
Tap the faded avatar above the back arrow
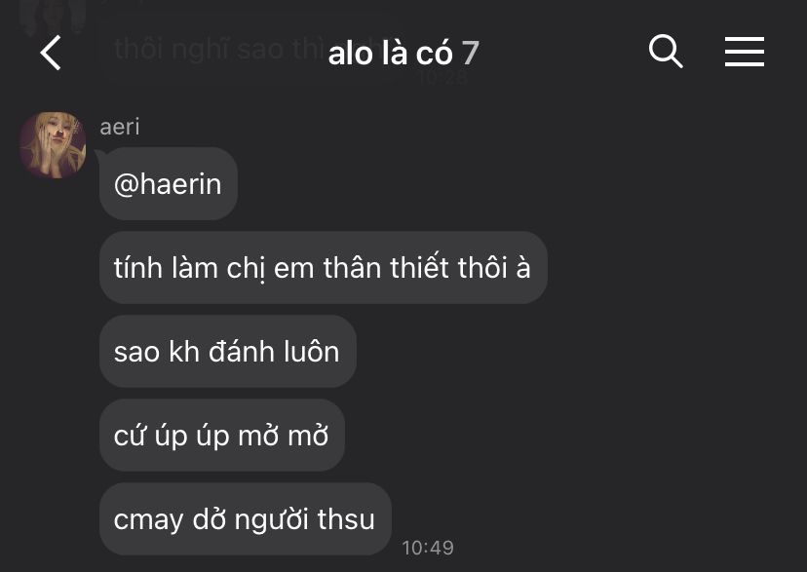coord(53,16)
